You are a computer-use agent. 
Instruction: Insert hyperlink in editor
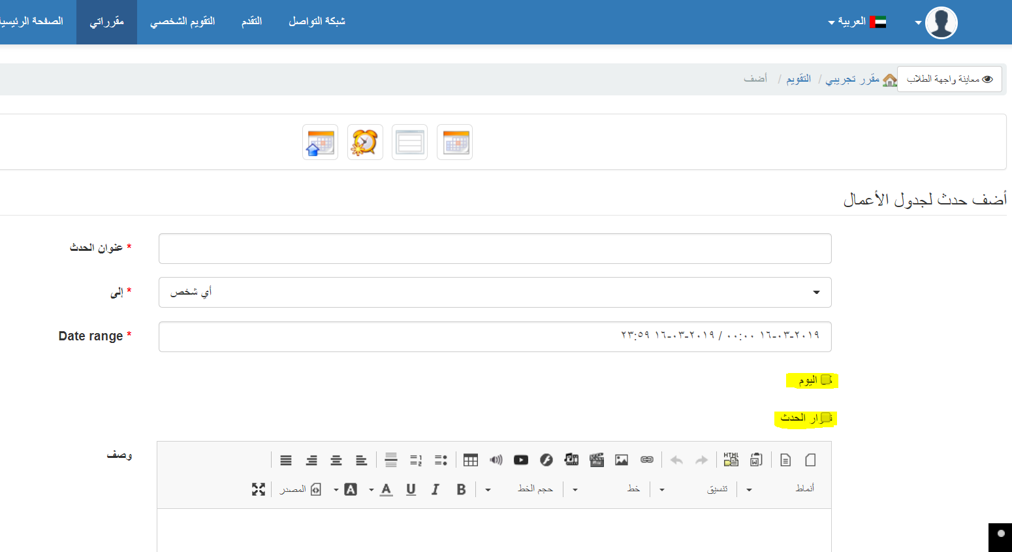647,460
